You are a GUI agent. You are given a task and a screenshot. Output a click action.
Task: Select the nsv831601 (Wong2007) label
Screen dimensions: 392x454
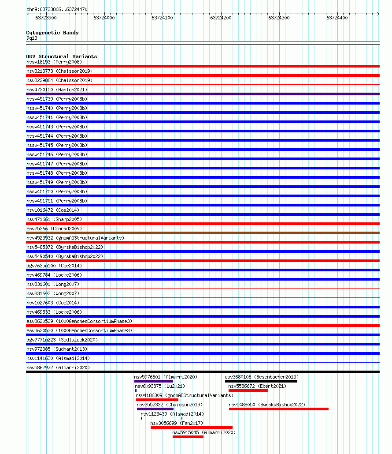pos(53,284)
